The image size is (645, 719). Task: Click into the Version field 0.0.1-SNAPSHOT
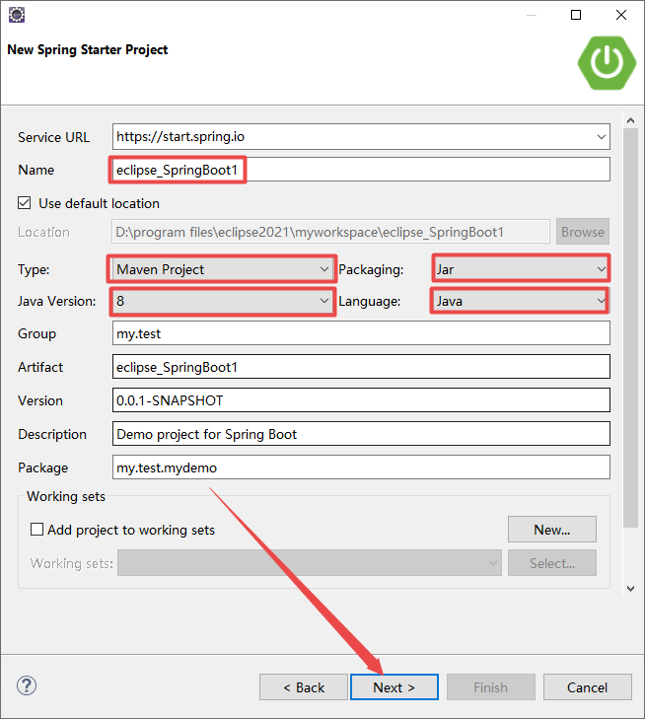tap(361, 400)
